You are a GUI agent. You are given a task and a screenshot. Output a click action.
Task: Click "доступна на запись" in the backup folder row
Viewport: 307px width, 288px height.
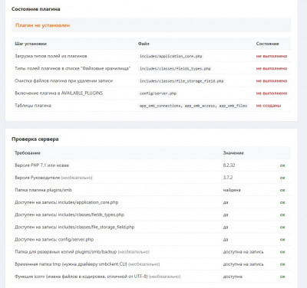tap(243, 252)
